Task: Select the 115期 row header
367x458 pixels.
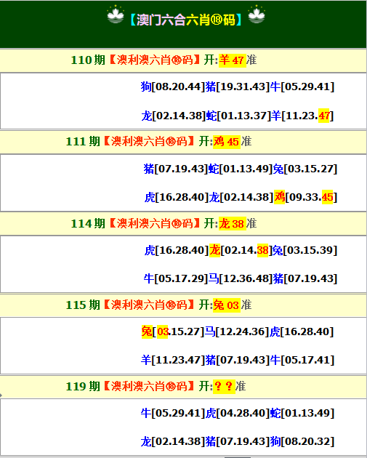Action: click(x=183, y=305)
